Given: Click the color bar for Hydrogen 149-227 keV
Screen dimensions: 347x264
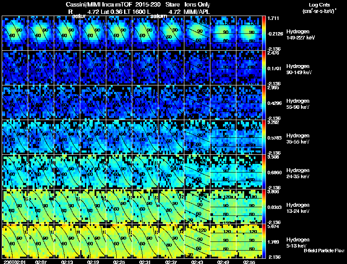Looking at the screenshot, I should (x=264, y=33).
